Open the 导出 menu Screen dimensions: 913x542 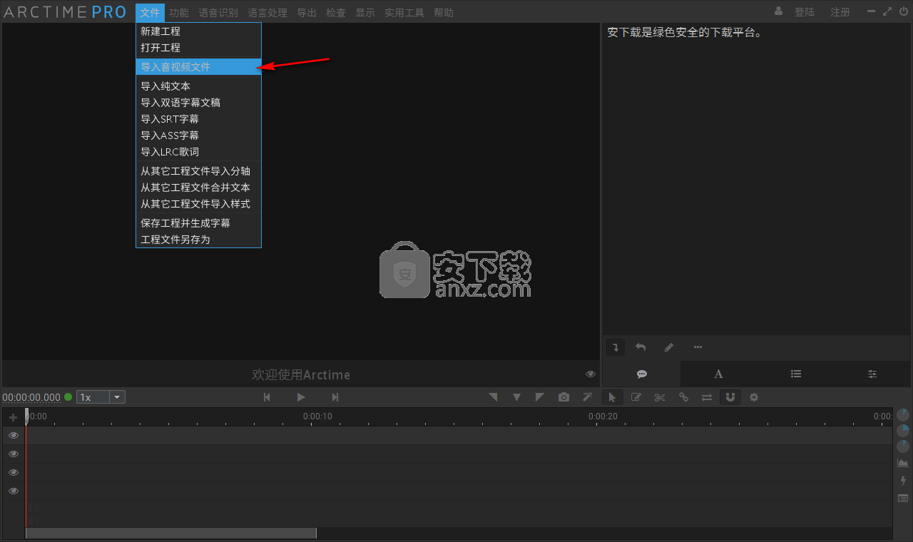pos(307,12)
